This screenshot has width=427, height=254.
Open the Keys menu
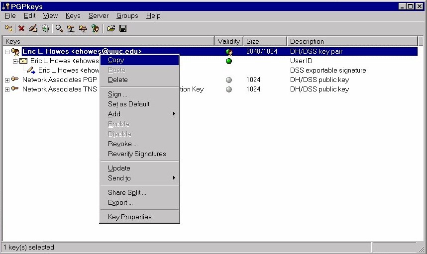[73, 16]
